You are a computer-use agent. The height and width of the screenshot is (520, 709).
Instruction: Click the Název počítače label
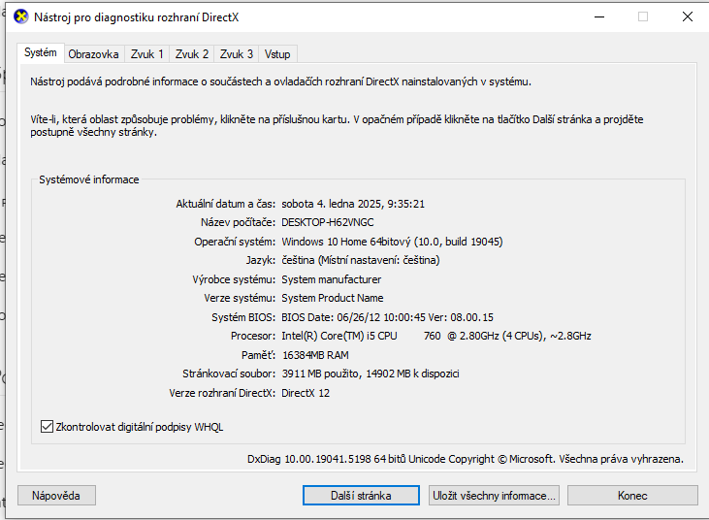coord(238,222)
